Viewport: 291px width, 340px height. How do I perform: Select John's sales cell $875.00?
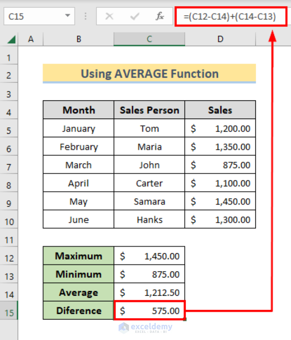pyautogui.click(x=220, y=165)
